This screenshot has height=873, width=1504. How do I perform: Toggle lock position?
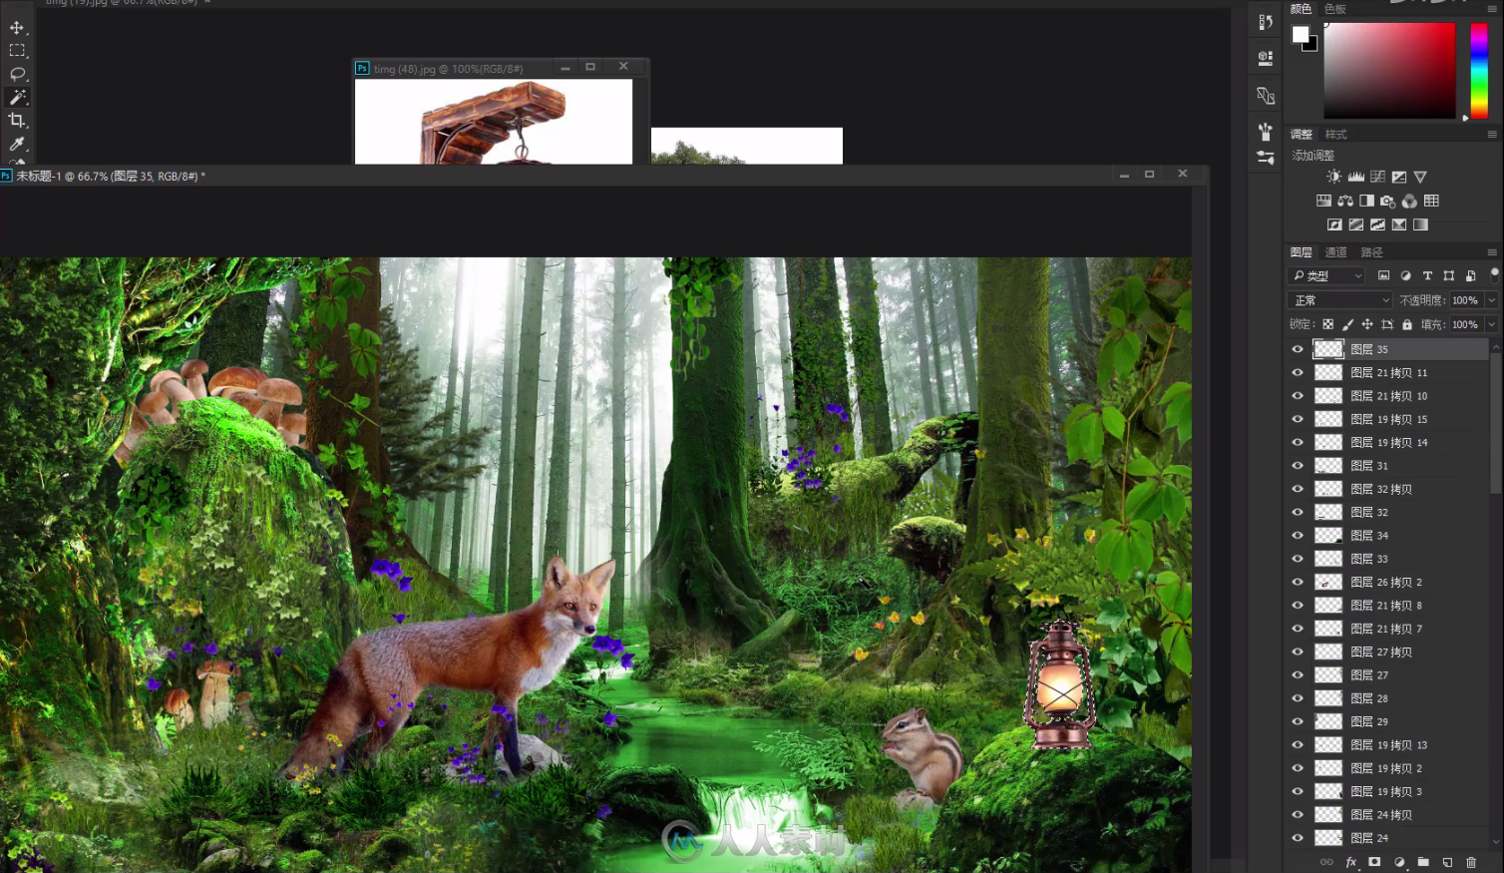tap(1367, 324)
